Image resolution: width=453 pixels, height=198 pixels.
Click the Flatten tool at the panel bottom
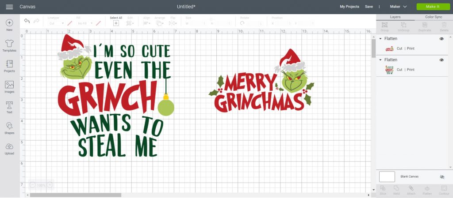click(427, 190)
